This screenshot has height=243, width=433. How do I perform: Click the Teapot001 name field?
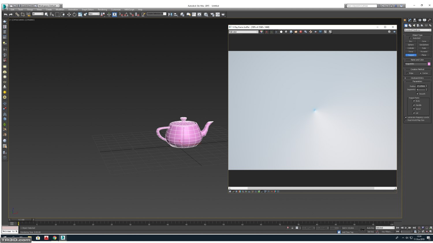(x=415, y=64)
